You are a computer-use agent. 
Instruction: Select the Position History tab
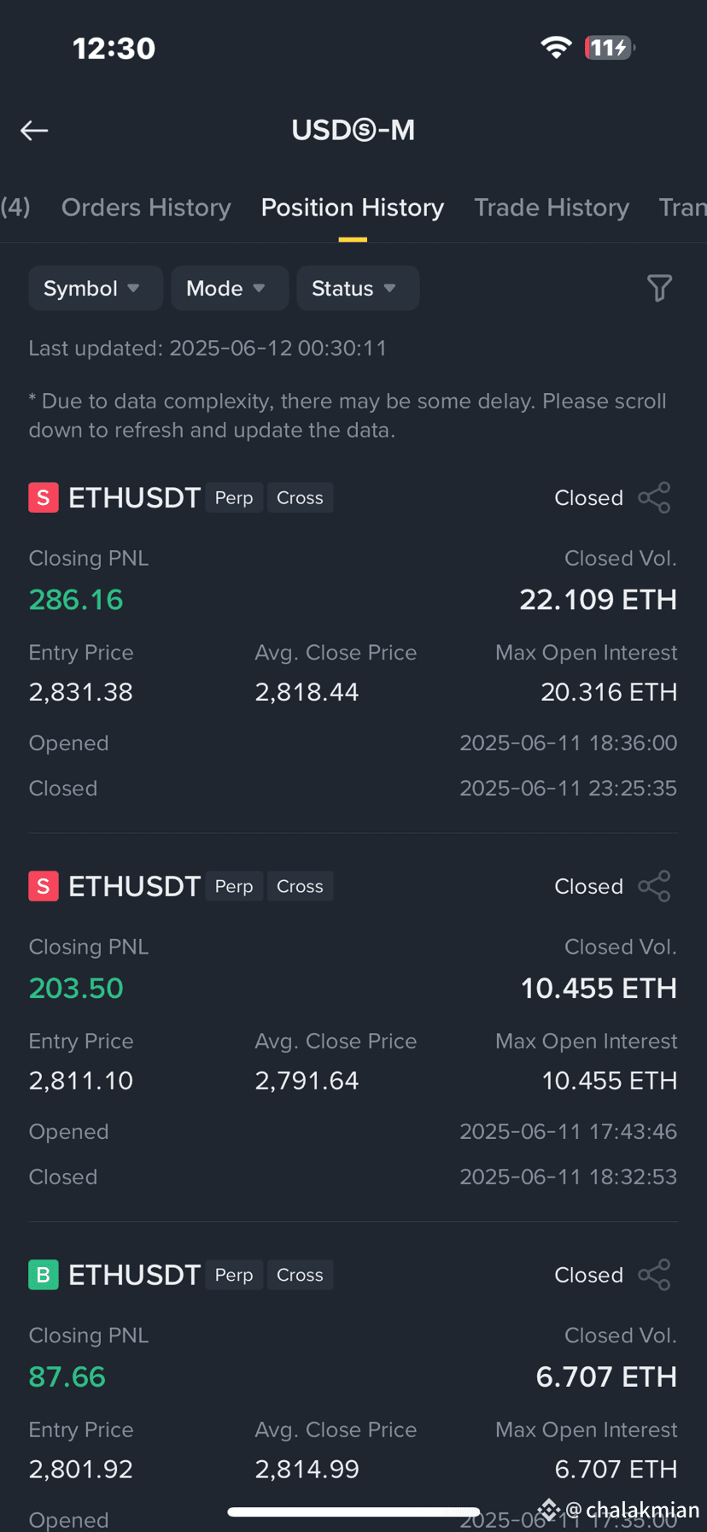coord(353,208)
